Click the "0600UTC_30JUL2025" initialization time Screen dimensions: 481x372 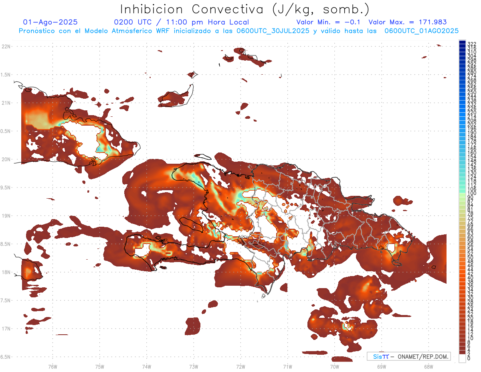tap(273, 30)
